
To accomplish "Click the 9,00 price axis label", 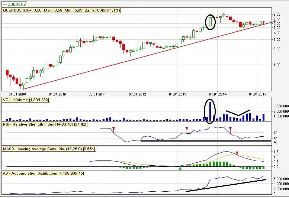I will coord(276,14).
